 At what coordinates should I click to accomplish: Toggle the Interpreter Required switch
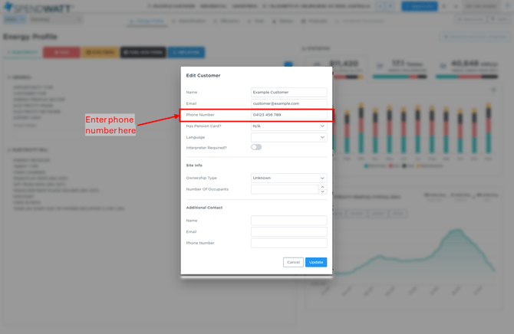256,147
